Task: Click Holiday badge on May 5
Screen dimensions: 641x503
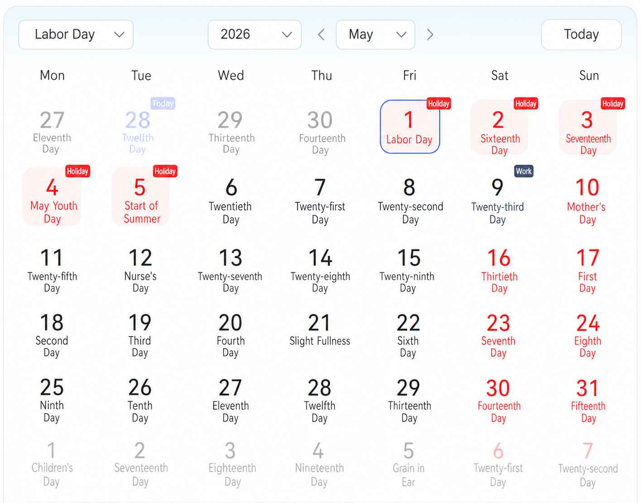Action: pos(165,171)
